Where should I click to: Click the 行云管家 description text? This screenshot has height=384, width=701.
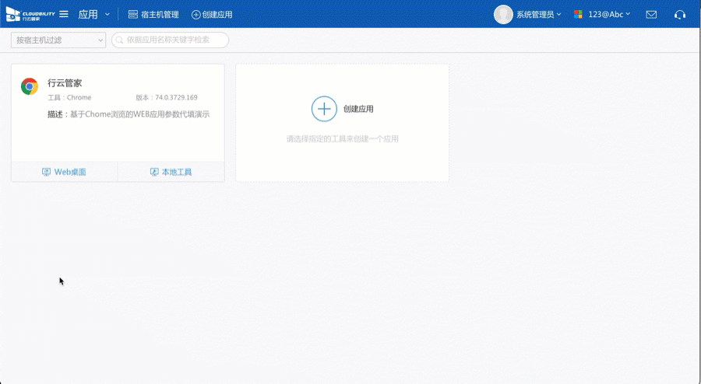[129, 114]
